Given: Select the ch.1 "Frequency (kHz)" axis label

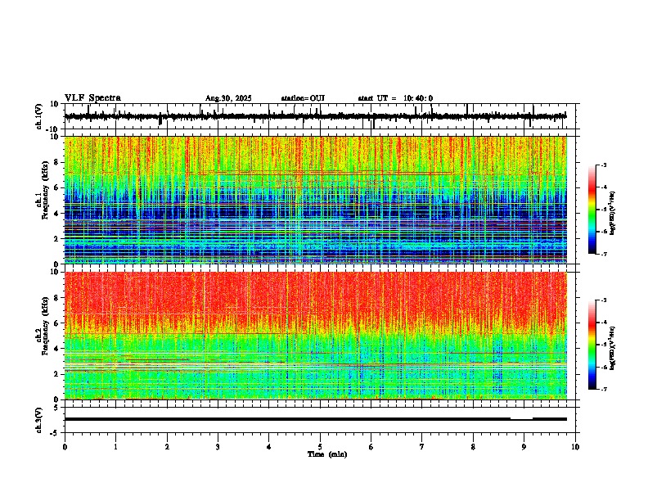Looking at the screenshot, I should (x=45, y=191).
